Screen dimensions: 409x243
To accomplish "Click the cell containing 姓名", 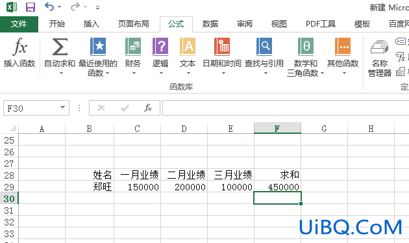I will pyautogui.click(x=90, y=175).
